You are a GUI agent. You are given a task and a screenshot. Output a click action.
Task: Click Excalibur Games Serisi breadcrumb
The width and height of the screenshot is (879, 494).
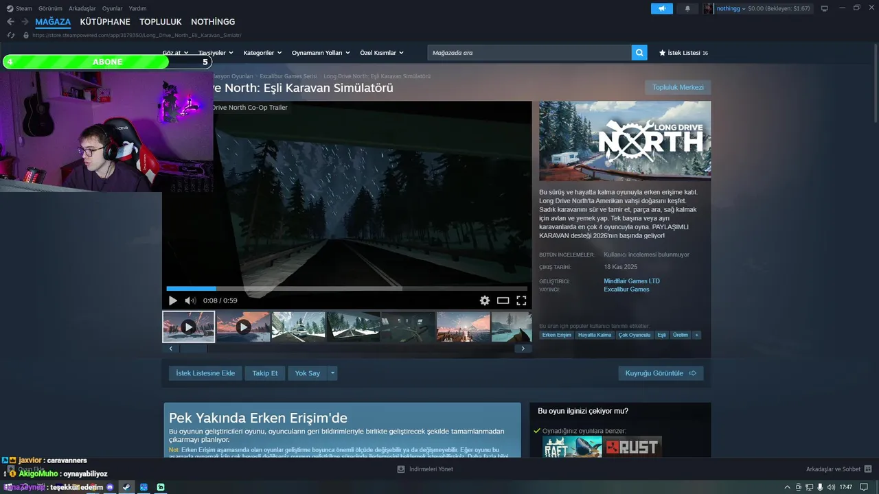(288, 76)
